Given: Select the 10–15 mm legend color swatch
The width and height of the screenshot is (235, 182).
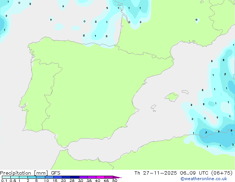Looking at the screenshot, I should click(49, 177).
